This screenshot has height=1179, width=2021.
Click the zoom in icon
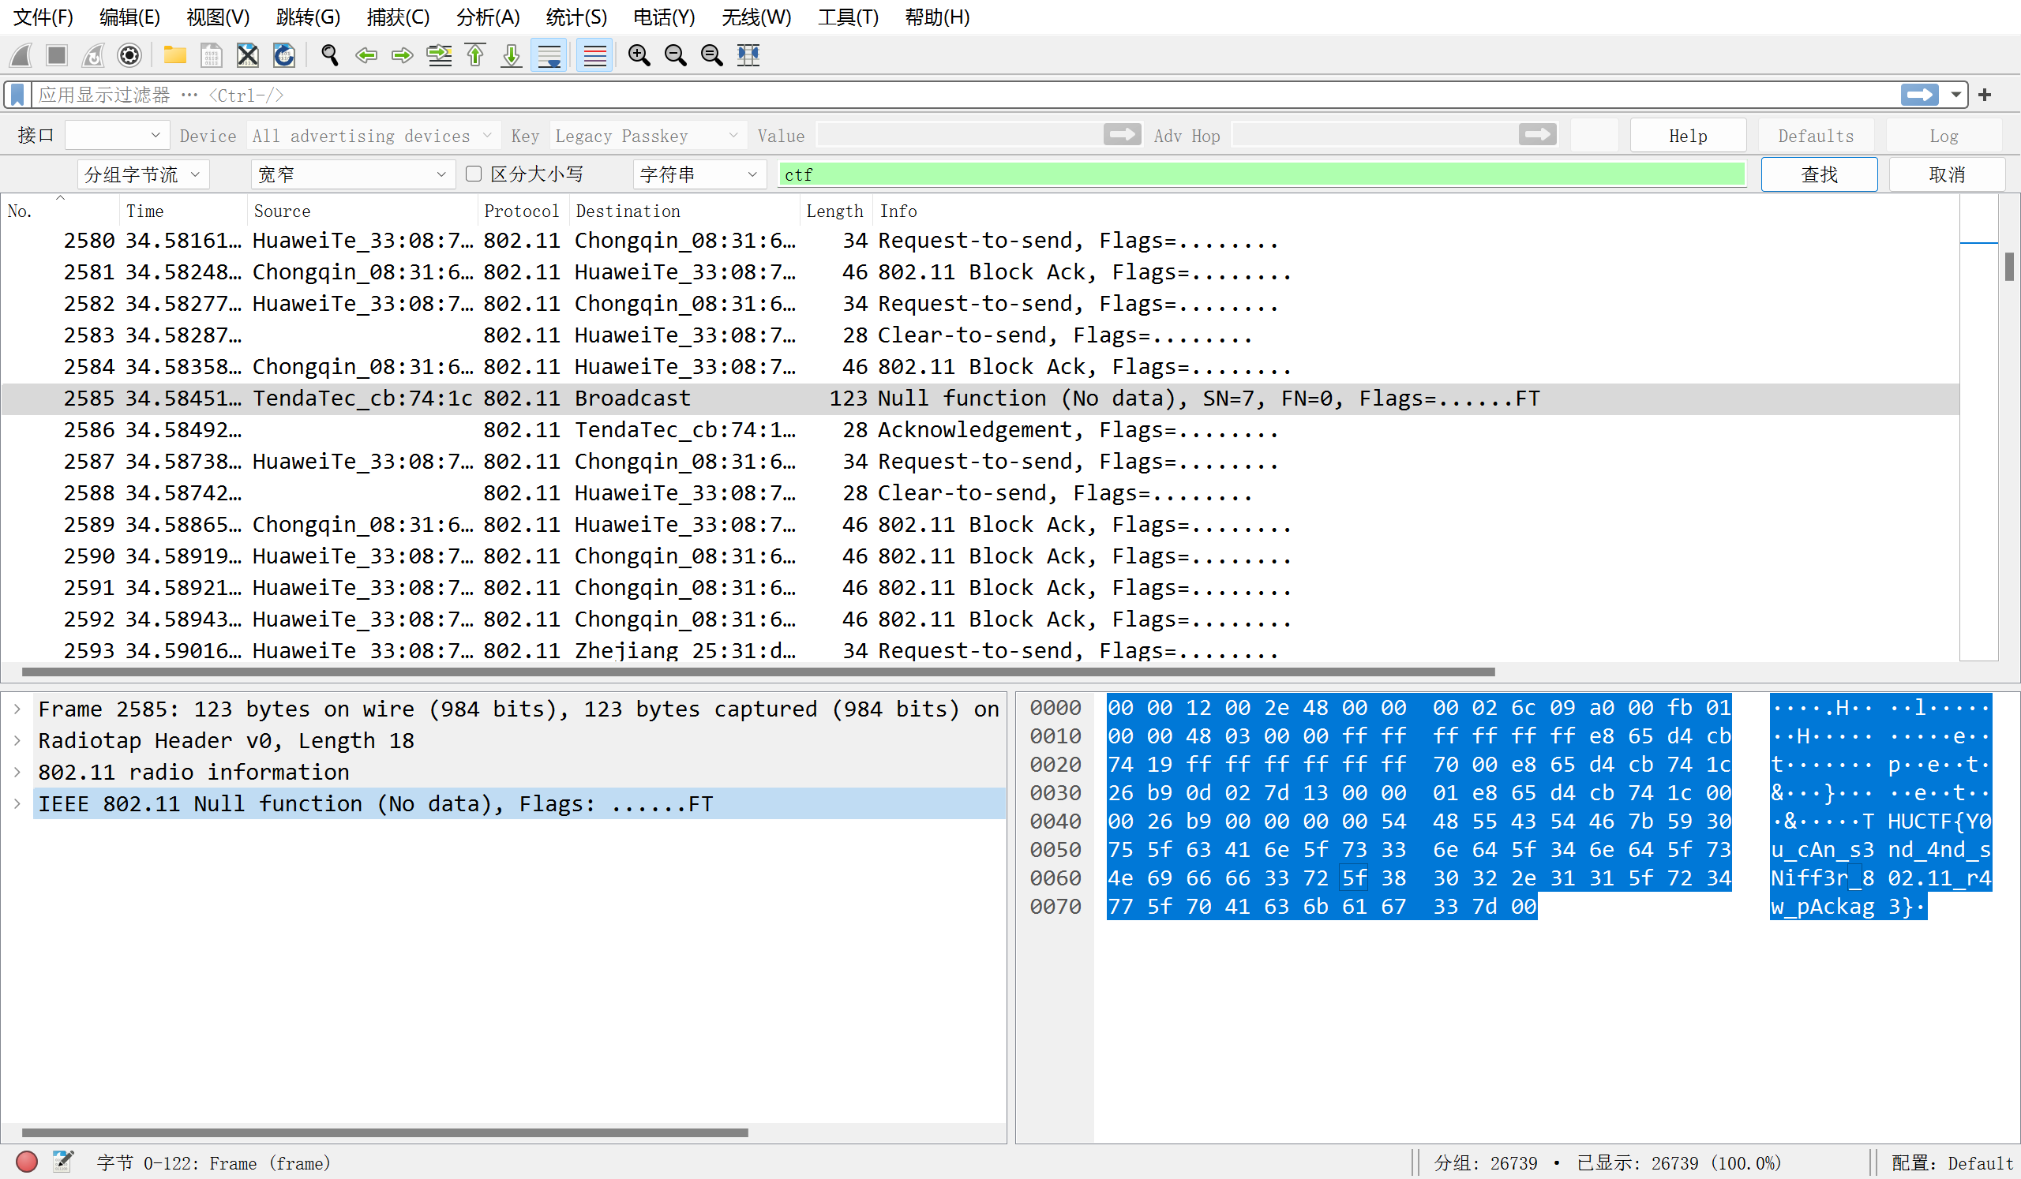click(x=640, y=56)
